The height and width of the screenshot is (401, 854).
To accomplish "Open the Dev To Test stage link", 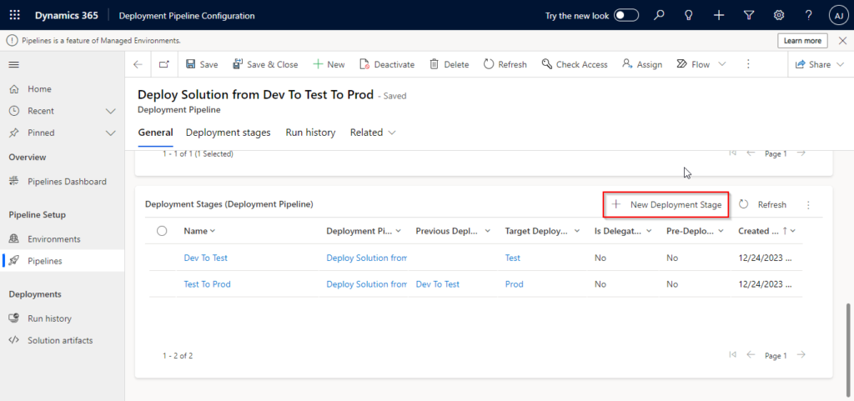I will [205, 258].
